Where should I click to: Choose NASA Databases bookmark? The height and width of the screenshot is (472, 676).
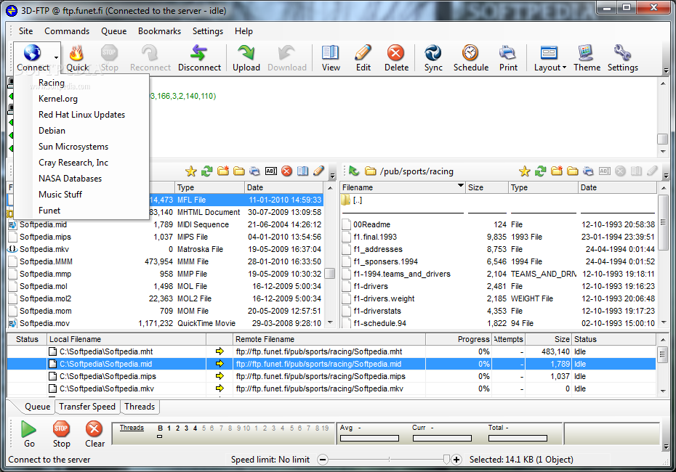click(x=81, y=179)
